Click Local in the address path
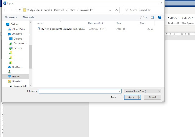This screenshot has width=195, height=137. pyautogui.click(x=47, y=10)
